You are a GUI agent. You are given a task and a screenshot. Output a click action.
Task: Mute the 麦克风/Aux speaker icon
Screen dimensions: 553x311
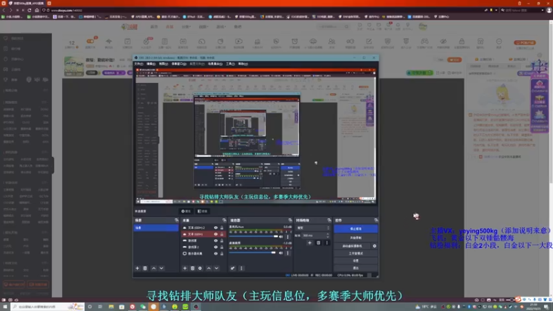(x=281, y=236)
